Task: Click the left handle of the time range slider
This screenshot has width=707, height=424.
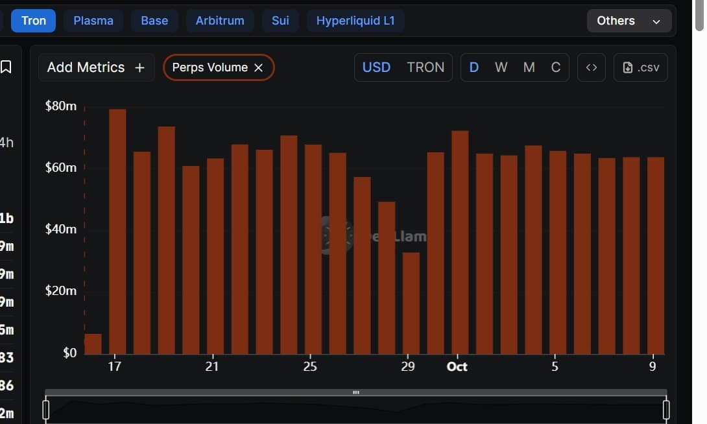Action: [x=45, y=409]
